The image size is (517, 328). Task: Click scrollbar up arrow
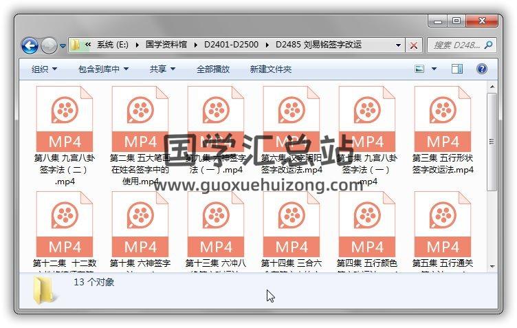coord(492,87)
